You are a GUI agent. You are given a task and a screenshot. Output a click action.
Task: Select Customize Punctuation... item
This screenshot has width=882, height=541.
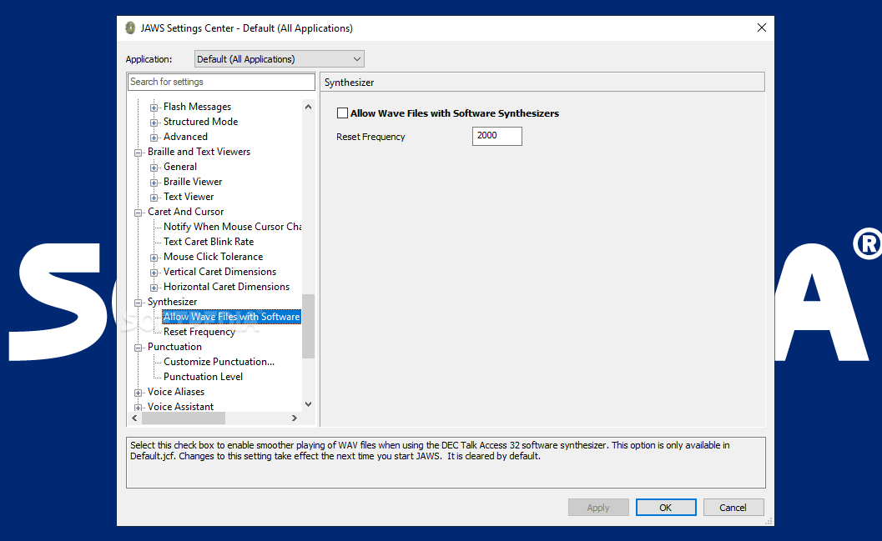(219, 362)
